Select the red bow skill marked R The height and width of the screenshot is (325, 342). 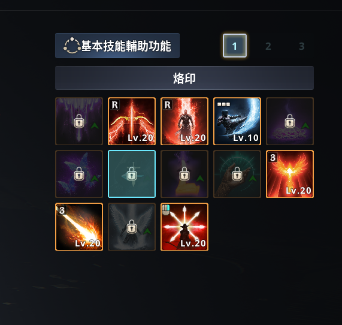pos(132,121)
